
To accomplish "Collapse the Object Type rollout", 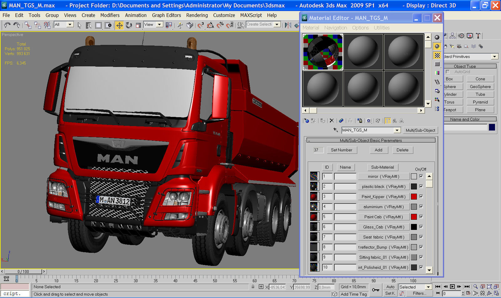I will [x=470, y=66].
